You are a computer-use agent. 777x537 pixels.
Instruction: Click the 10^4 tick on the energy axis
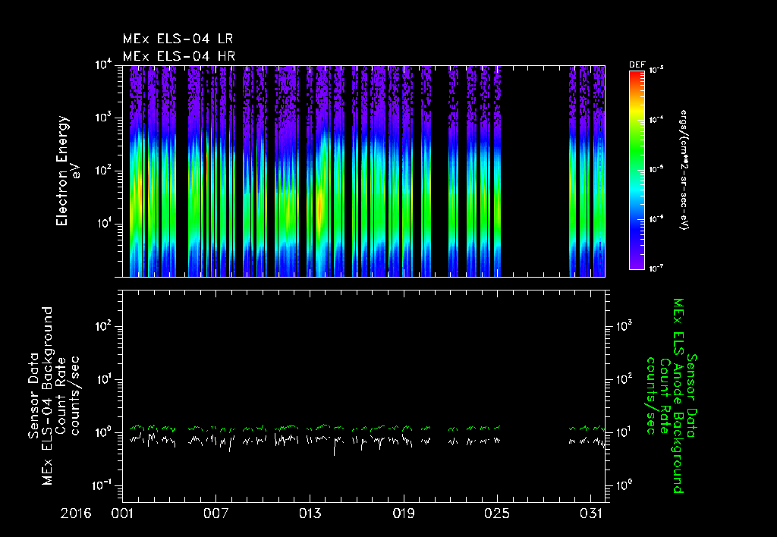tap(105, 65)
